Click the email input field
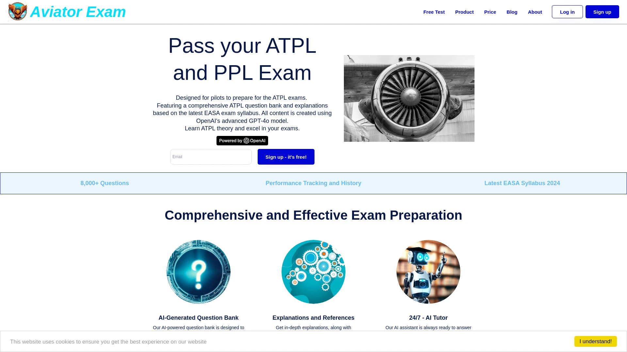 point(211,156)
